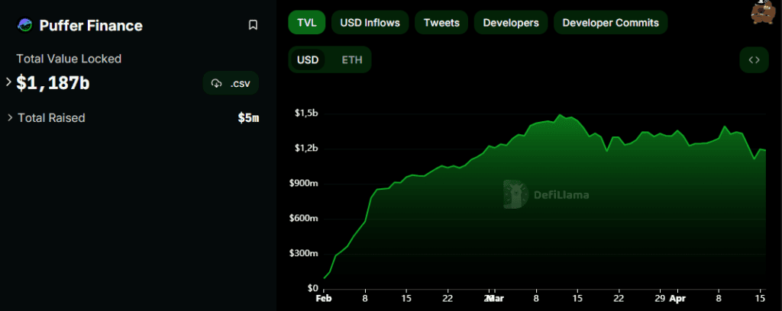The height and width of the screenshot is (311, 782).
Task: Toggle the TVL chart series
Action: click(x=305, y=22)
